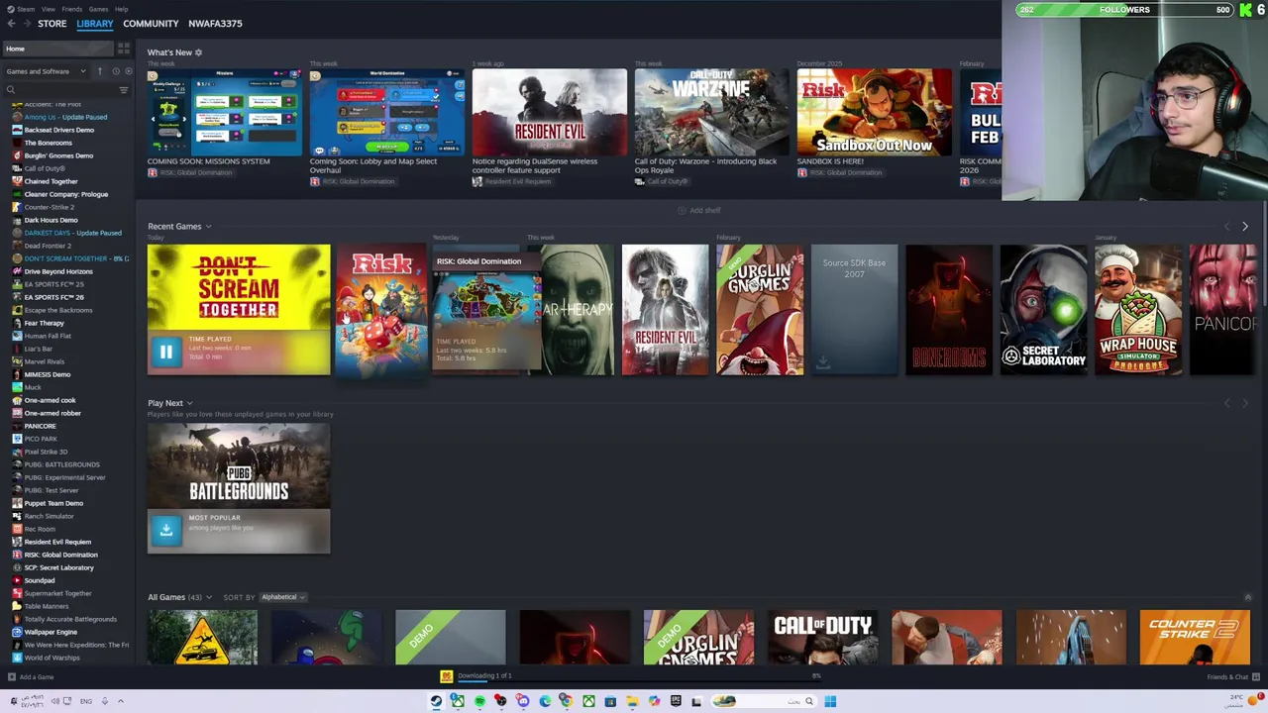The height and width of the screenshot is (713, 1268).
Task: Click the Home button in sidebar
Action: [x=58, y=49]
